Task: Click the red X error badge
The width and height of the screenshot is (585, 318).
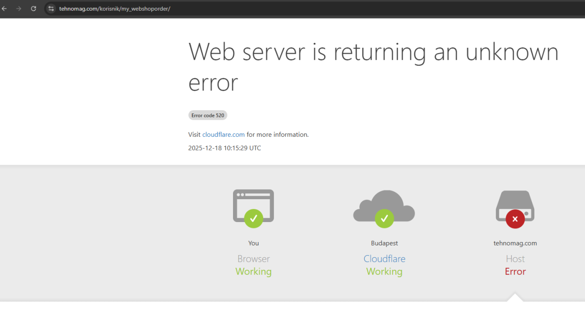Action: pyautogui.click(x=515, y=219)
